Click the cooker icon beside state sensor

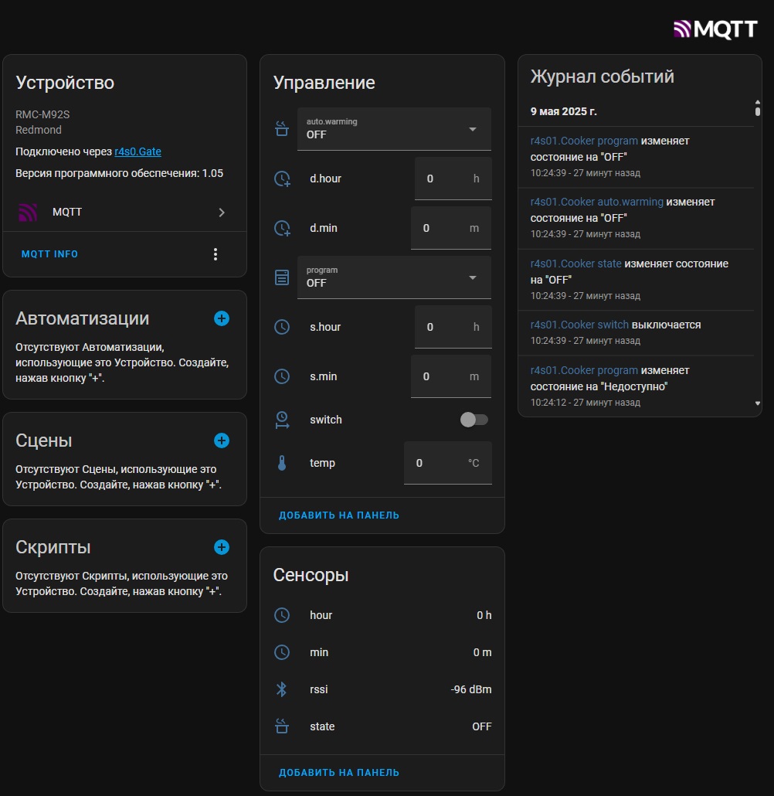[x=282, y=726]
